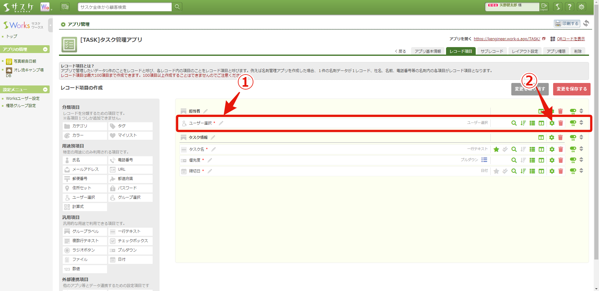
Task: Click the 変更を保存する save button
Action: pyautogui.click(x=571, y=89)
